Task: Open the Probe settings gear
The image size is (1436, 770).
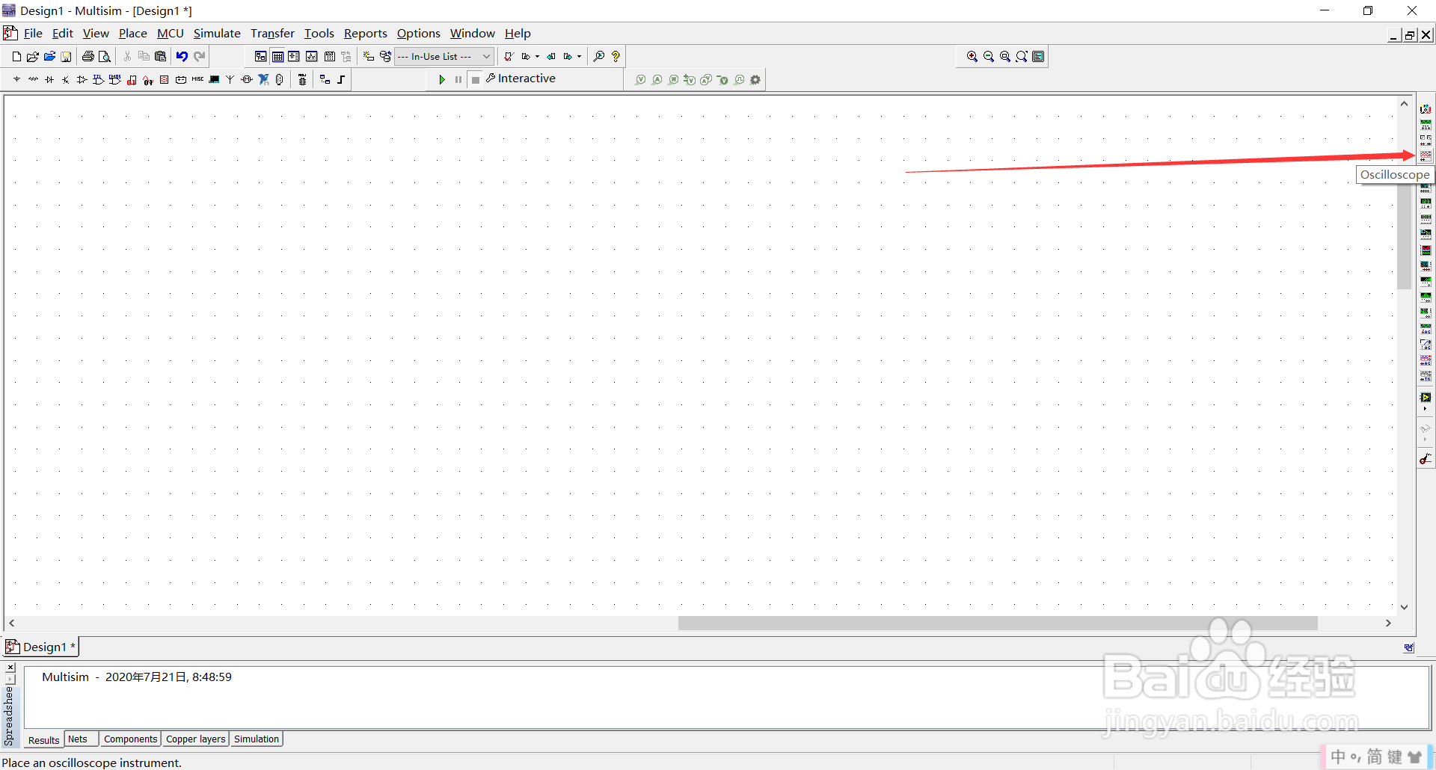Action: point(755,79)
